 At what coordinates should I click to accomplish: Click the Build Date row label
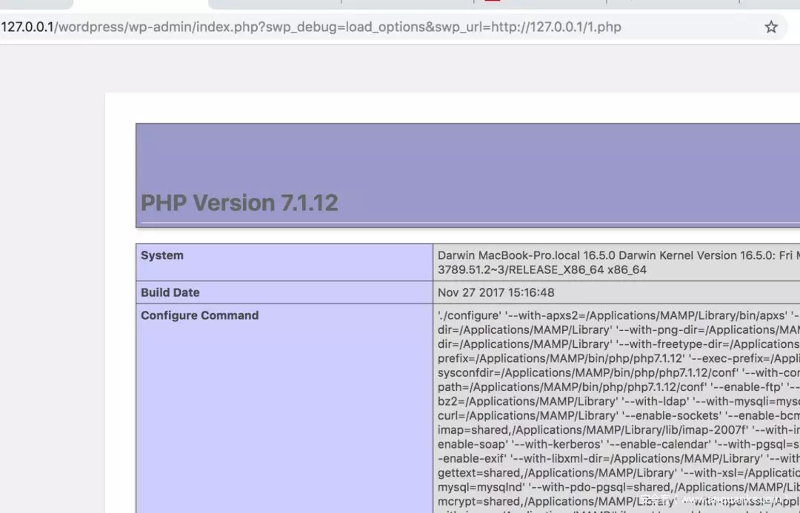pos(170,292)
